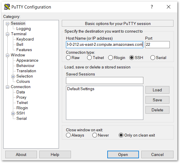This screenshot has width=180, height=163.
Task: Select the Connection category label
Action: [21, 87]
